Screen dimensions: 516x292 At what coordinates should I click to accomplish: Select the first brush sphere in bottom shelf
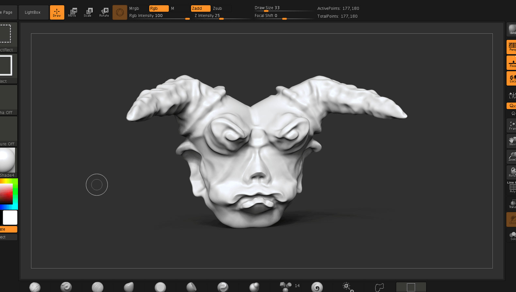35,287
